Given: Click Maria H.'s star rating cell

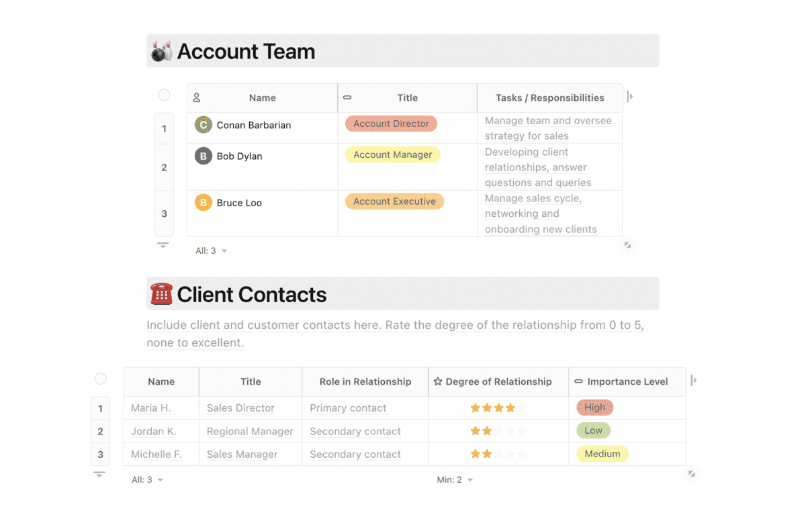Looking at the screenshot, I should 498,408.
